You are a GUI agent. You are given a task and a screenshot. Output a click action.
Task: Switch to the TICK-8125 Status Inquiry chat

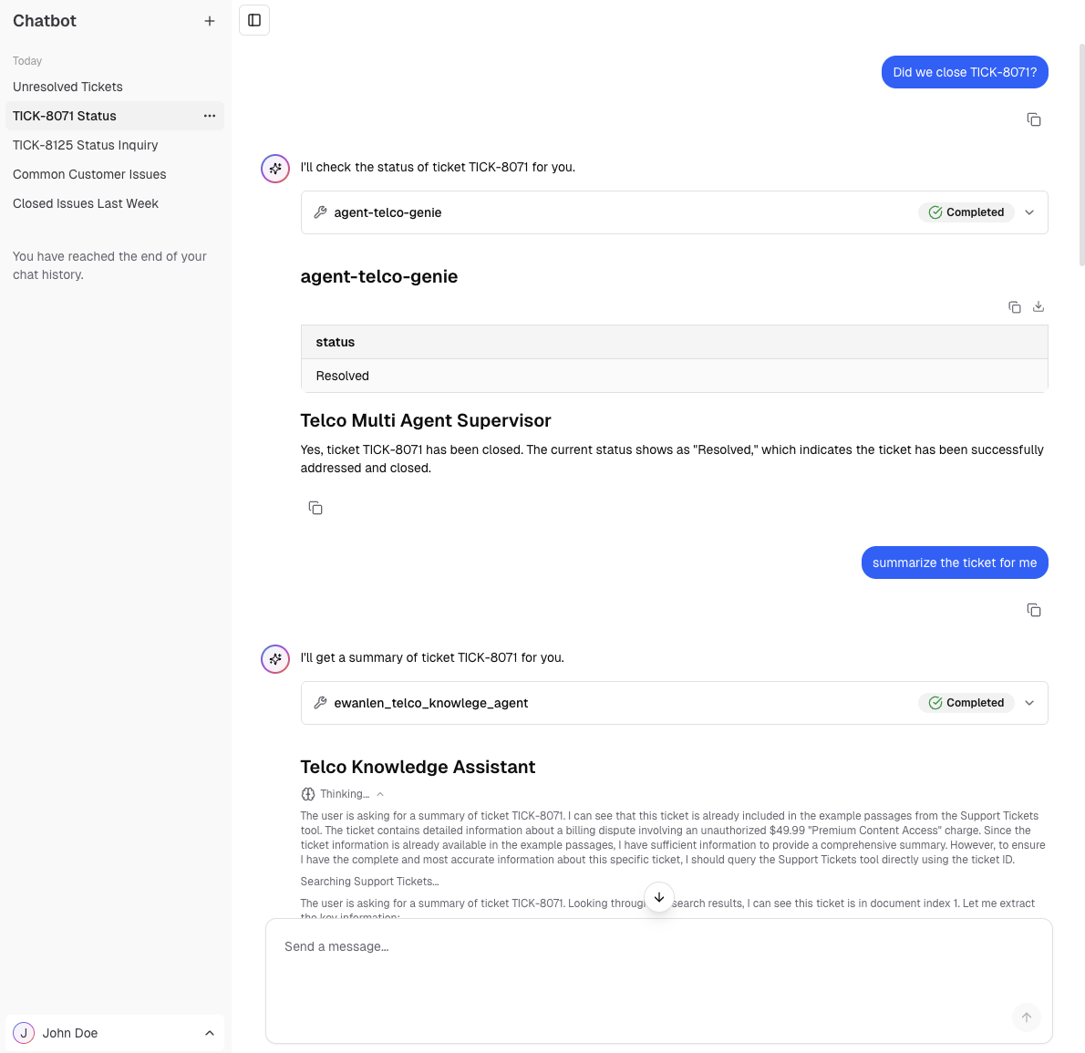tap(85, 145)
